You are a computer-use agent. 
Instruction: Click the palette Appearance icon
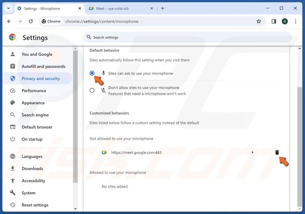tap(13, 103)
